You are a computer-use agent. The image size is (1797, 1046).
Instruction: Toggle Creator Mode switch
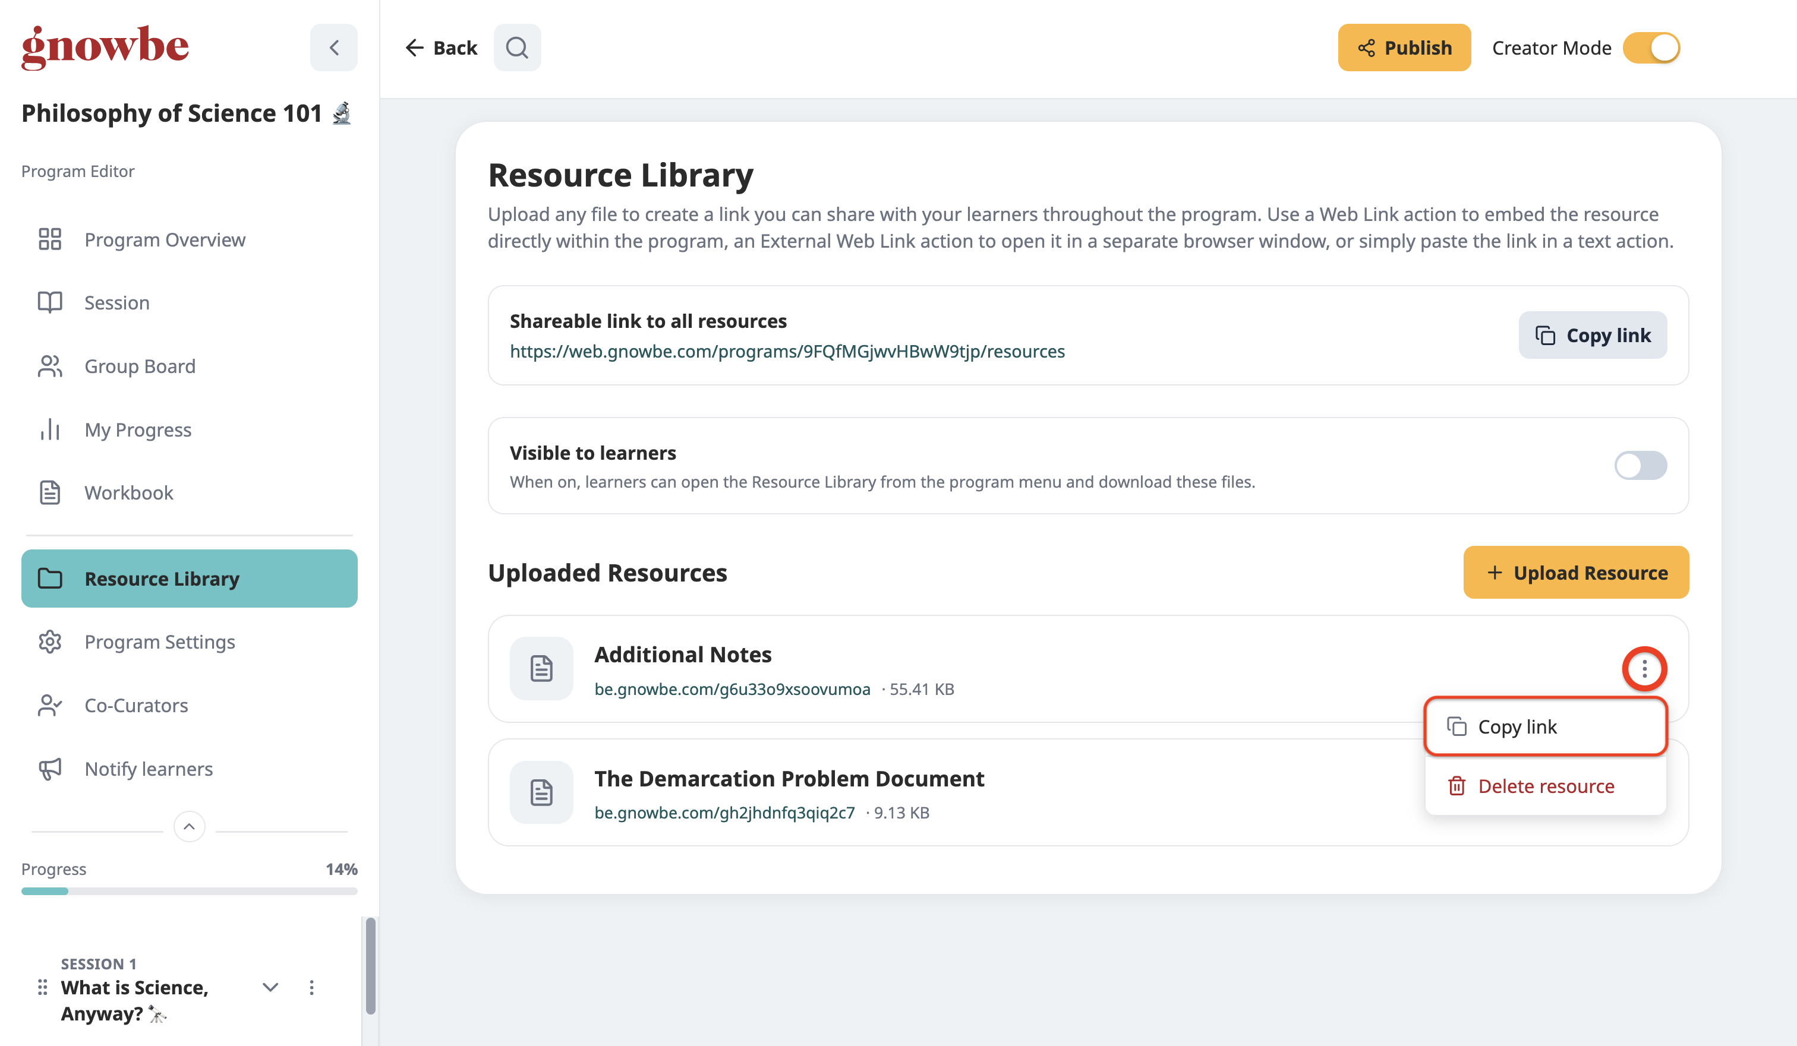(x=1651, y=48)
